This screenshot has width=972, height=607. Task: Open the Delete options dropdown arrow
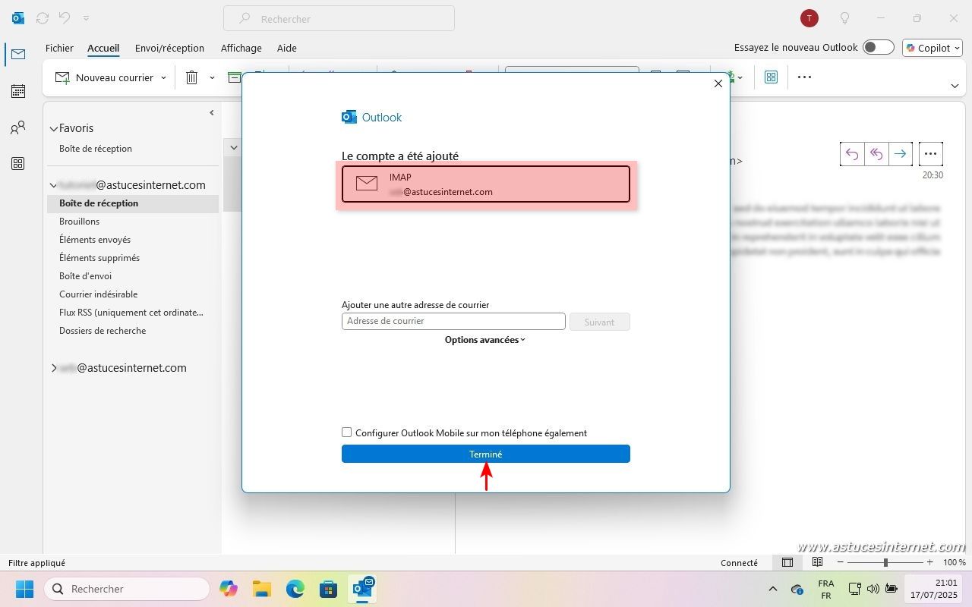point(212,77)
